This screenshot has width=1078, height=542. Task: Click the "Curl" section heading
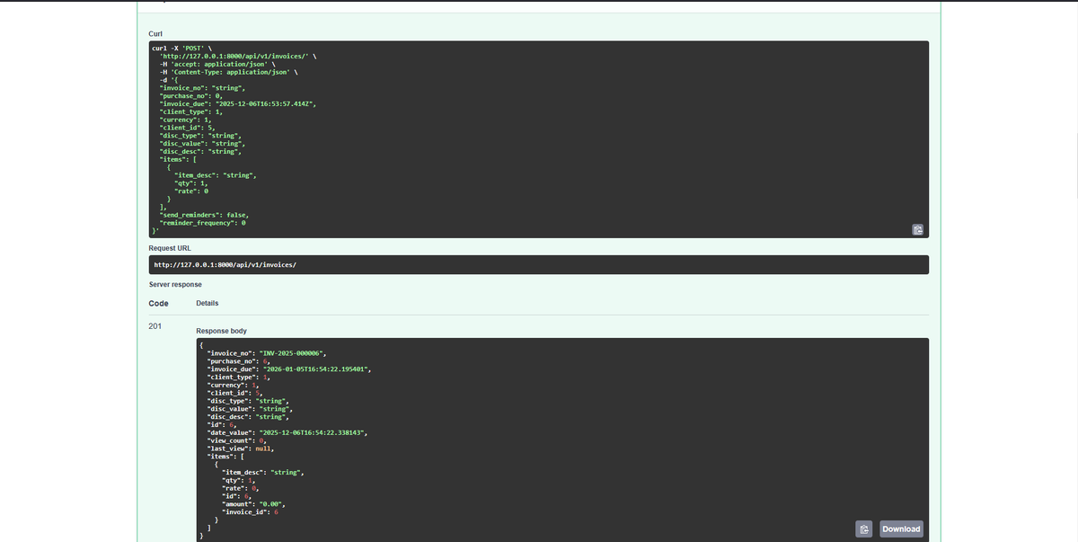pyautogui.click(x=155, y=33)
